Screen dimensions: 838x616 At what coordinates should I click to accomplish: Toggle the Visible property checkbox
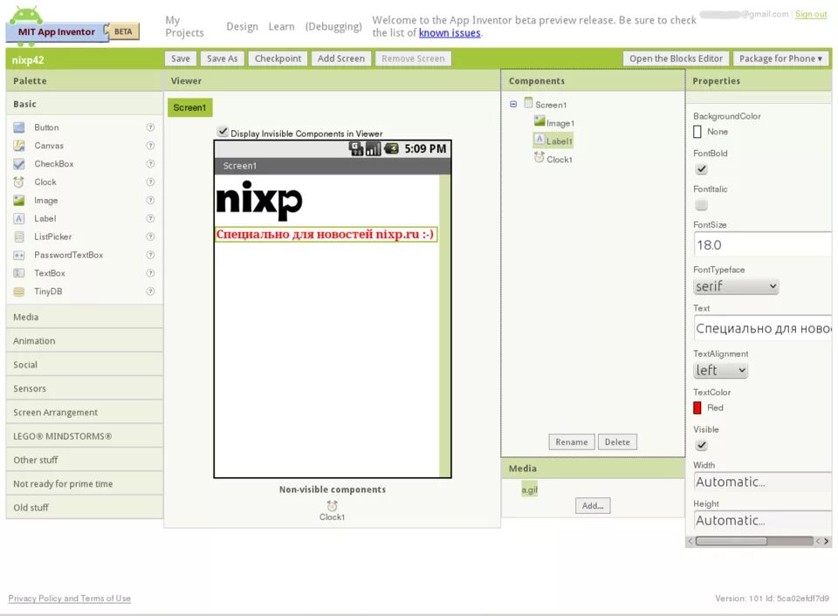click(701, 445)
